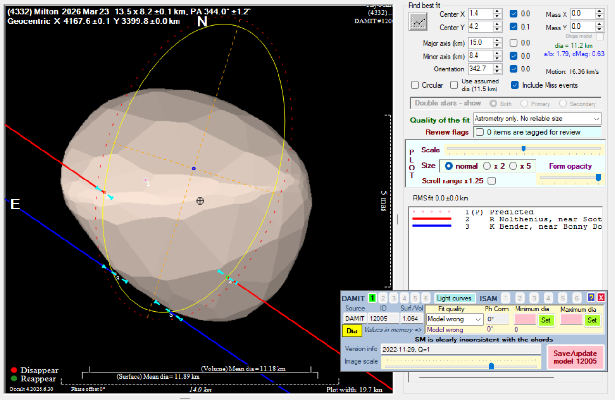615x400 pixels.
Task: Close the DAMIT shape model panel
Action: (x=601, y=298)
